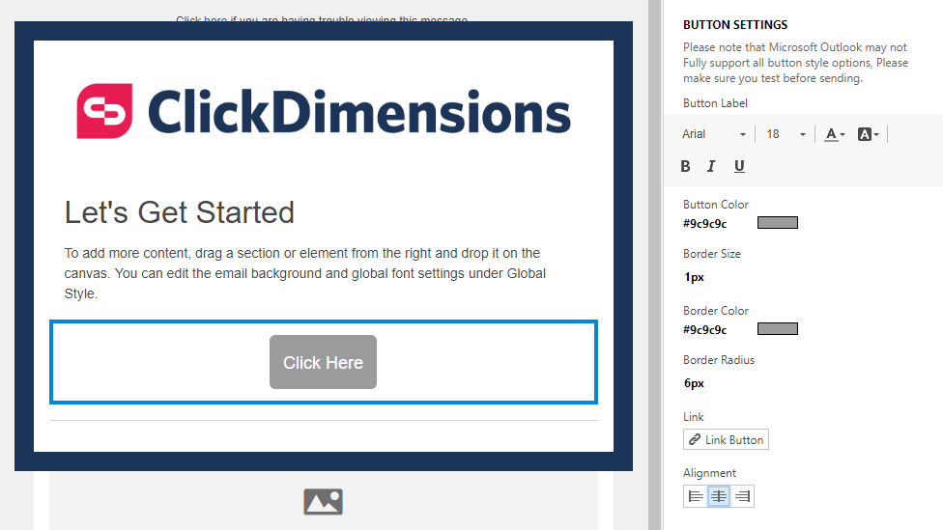
Task: Click the Let's Get Started heading
Action: [x=179, y=212]
